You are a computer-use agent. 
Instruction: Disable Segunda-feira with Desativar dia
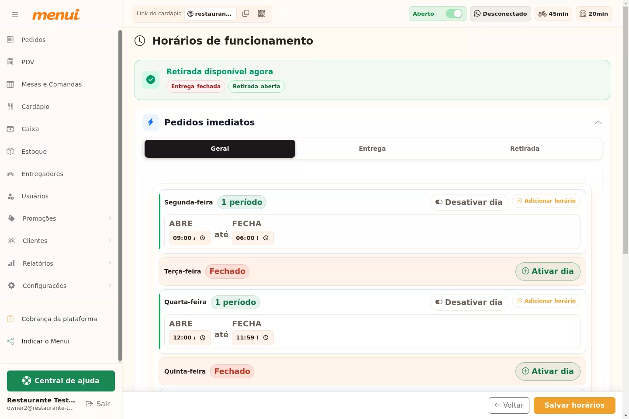pyautogui.click(x=469, y=202)
